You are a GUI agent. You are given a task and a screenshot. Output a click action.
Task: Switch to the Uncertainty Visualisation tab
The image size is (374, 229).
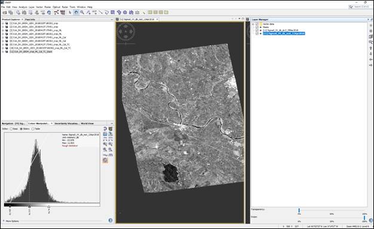pyautogui.click(x=66, y=123)
